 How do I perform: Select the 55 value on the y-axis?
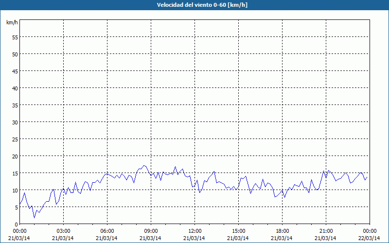tap(15, 37)
